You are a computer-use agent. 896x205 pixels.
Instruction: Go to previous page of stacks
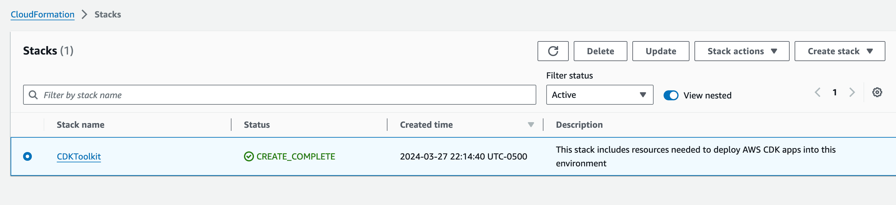[817, 93]
